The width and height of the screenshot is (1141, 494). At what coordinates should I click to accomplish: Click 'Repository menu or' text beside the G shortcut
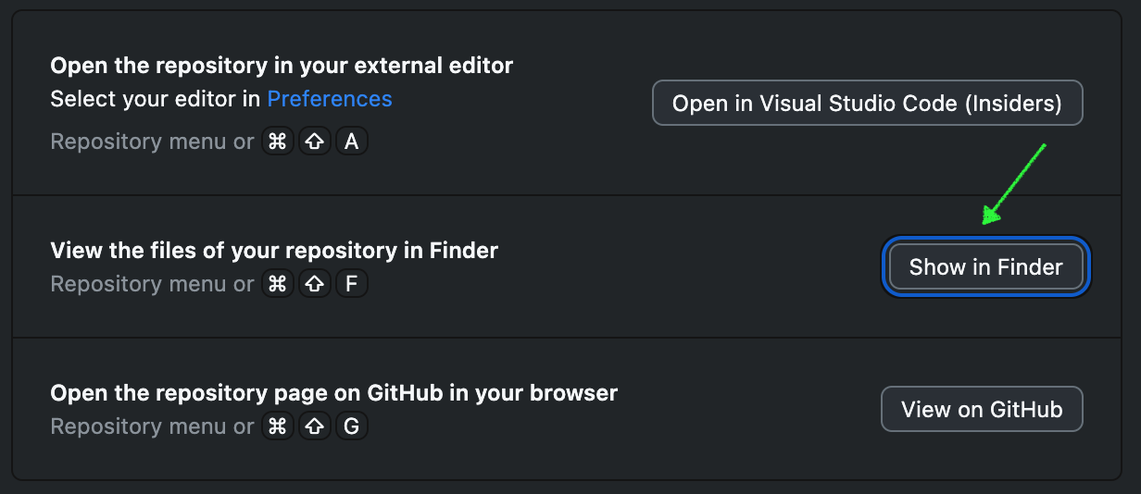(x=152, y=426)
